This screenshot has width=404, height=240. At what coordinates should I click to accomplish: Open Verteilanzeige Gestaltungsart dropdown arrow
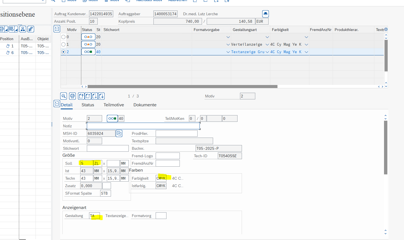(x=267, y=45)
